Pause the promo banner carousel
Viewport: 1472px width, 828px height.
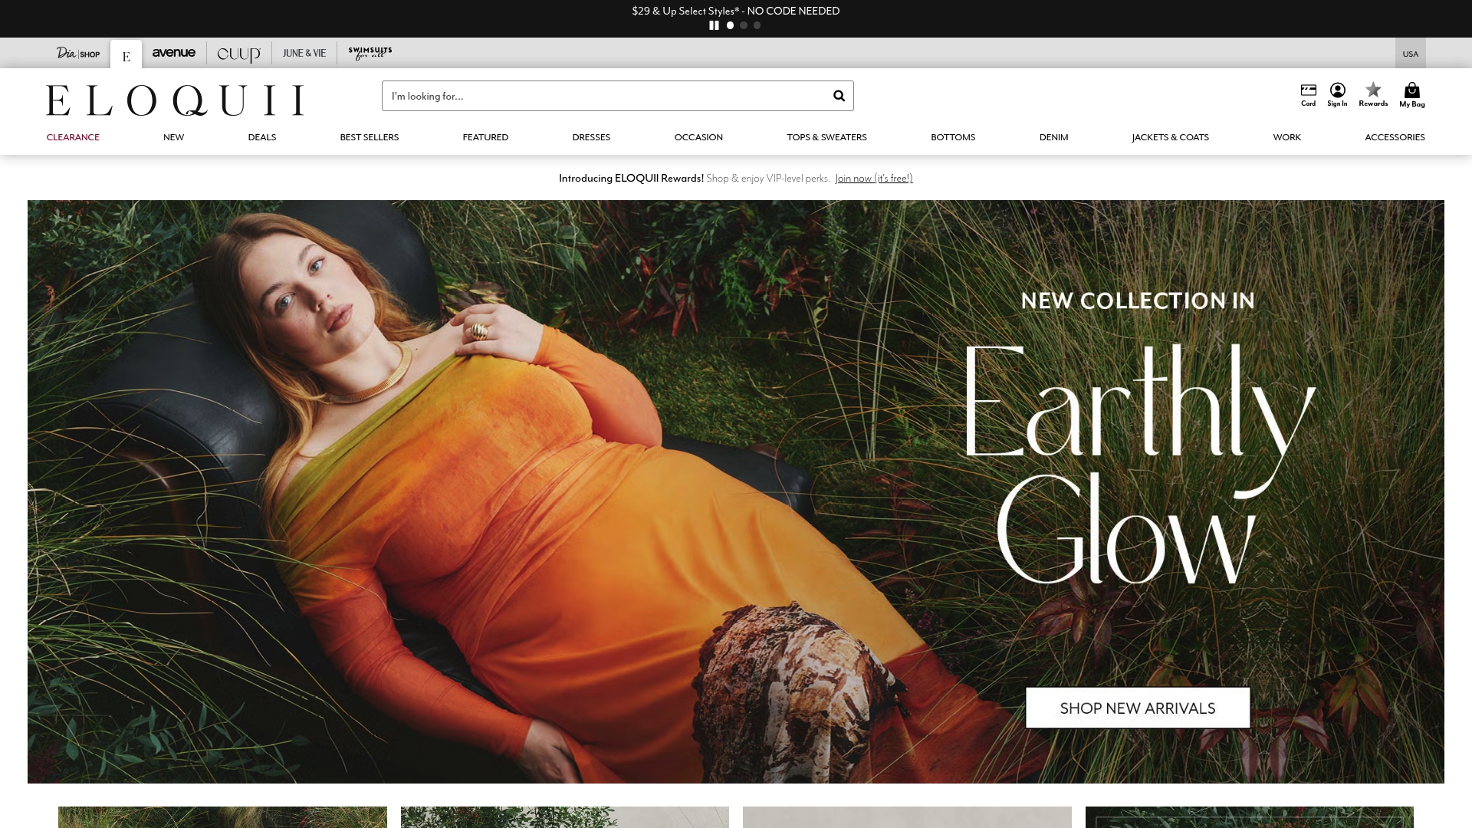pos(714,25)
